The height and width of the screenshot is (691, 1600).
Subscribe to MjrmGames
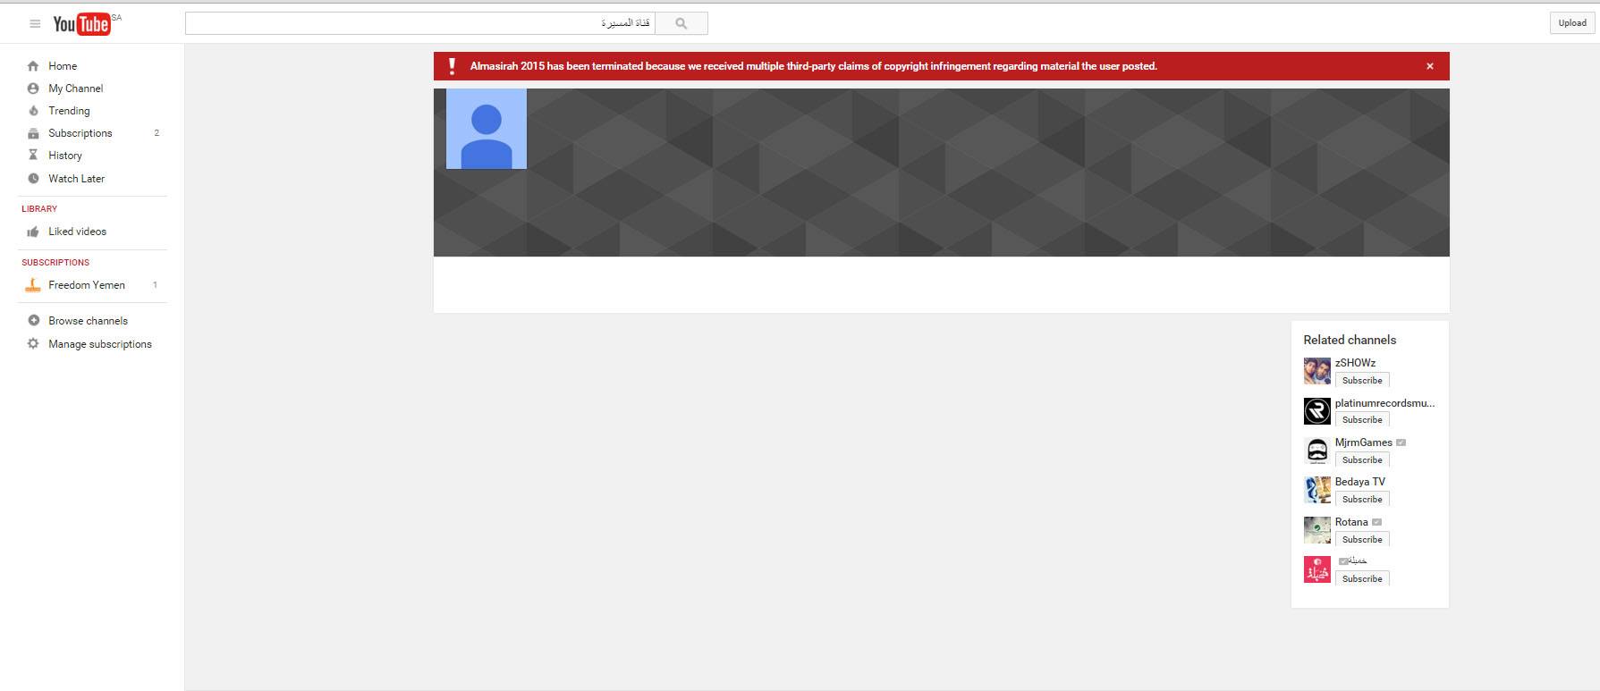tap(1362, 459)
